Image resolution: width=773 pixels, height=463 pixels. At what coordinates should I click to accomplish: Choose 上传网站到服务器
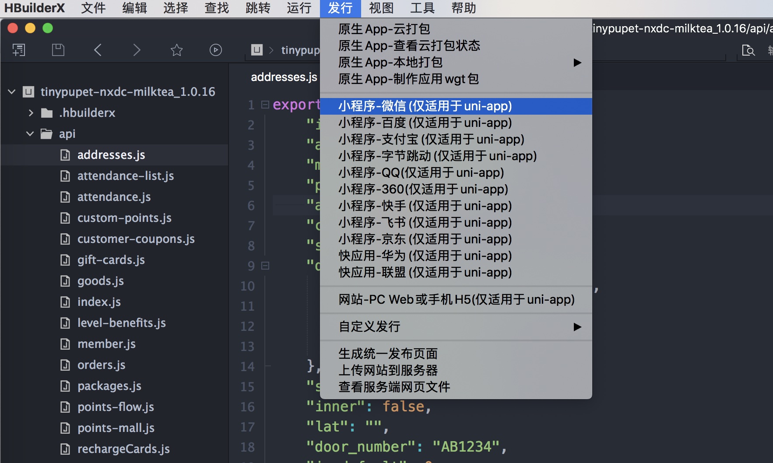click(x=456, y=371)
